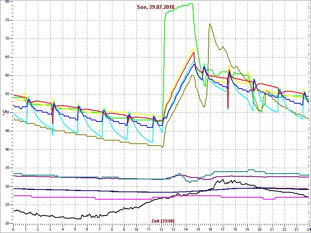Click the 20 label on the temperature axis
This screenshot has height=233, width=311.
7,223
